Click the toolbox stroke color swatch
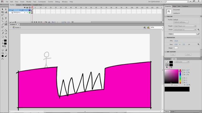Viewport: 202px width, 113px height. [5, 40]
